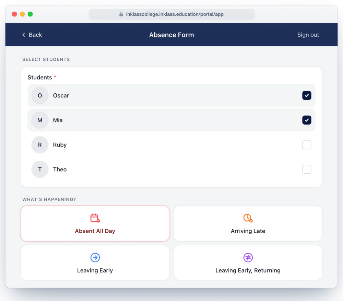The height and width of the screenshot is (301, 343).
Task: Sign out of the portal
Action: [x=308, y=35]
